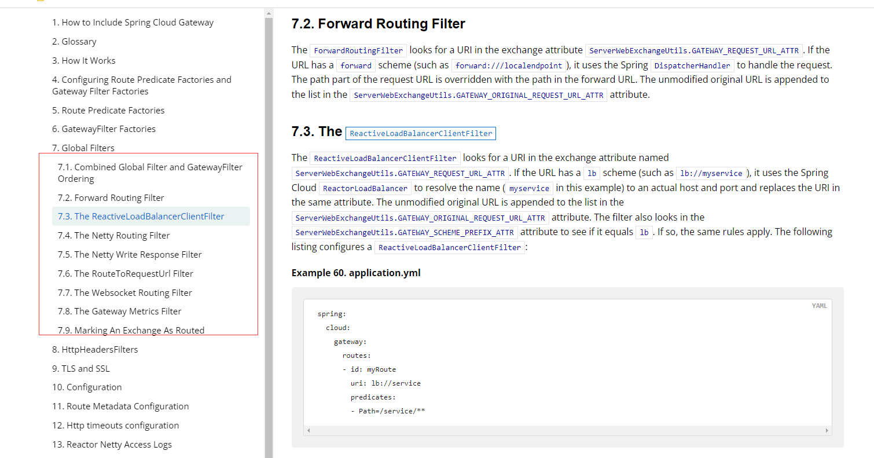This screenshot has height=458, width=874.
Task: Jump to '7.6. The RouteToRequestUrl Filter'
Action: (x=126, y=274)
